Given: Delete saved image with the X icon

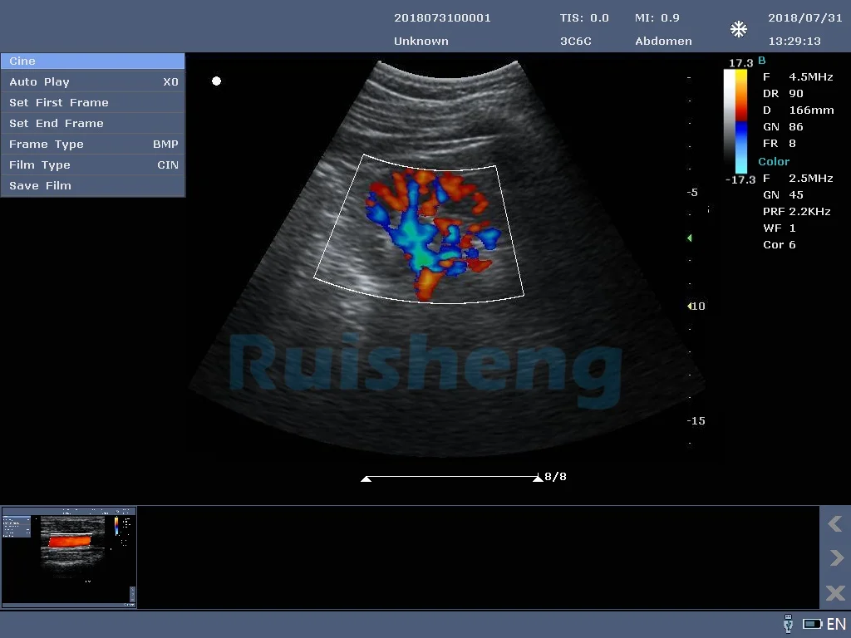Looking at the screenshot, I should pyautogui.click(x=834, y=593).
